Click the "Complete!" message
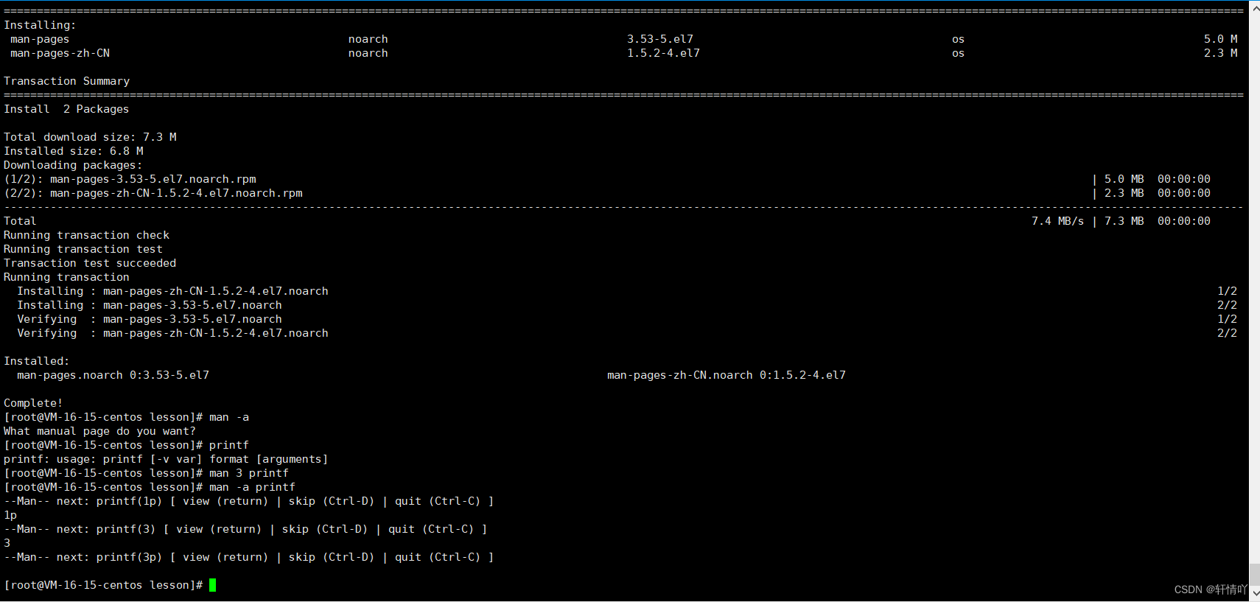The width and height of the screenshot is (1260, 602). pos(33,403)
